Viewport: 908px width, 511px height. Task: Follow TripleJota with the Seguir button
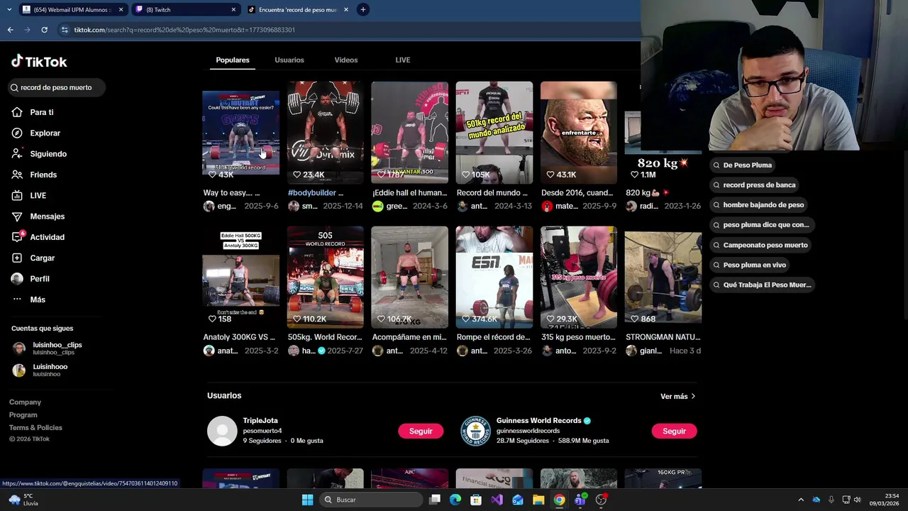(x=421, y=431)
